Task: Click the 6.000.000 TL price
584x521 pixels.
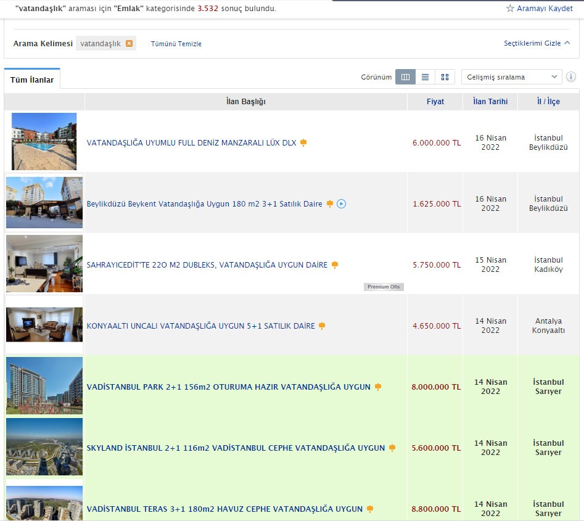Action: (437, 142)
